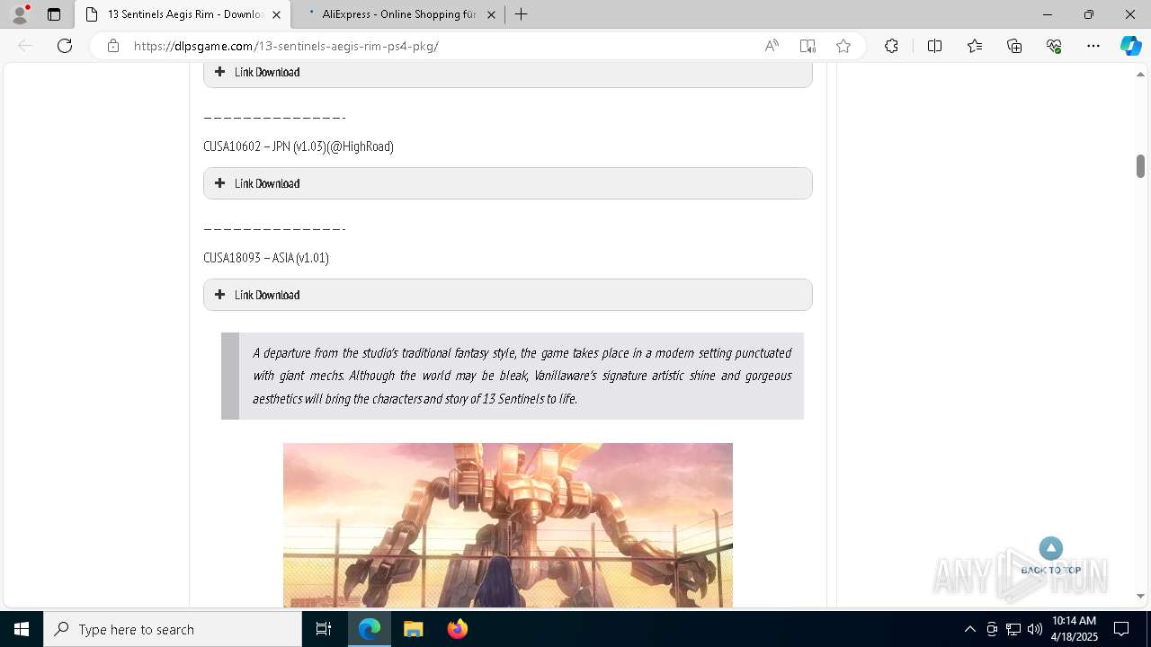
Task: Open a new tab with plus button
Action: pos(521,14)
